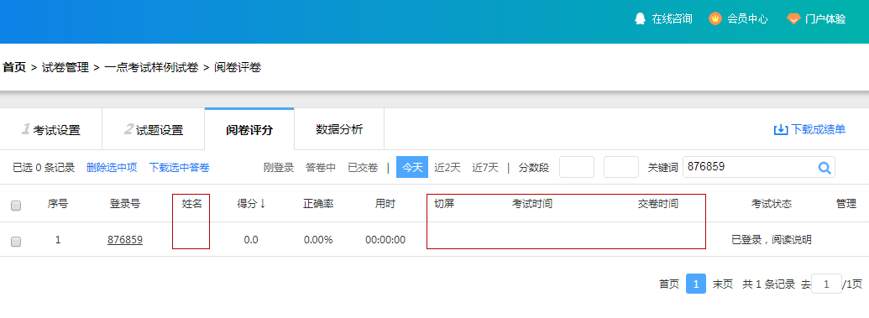Open login number 876859 link
The image size is (869, 318).
coord(125,240)
